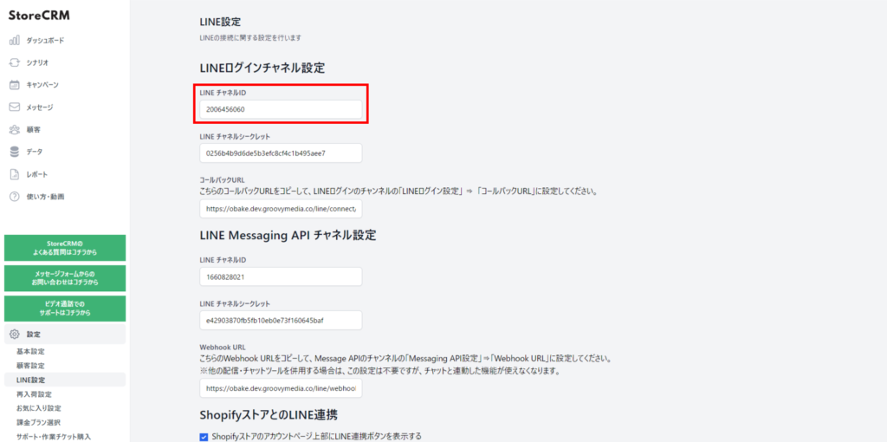
Task: Click the ShopifyストアとのLINE連携 heading
Action: click(x=269, y=415)
